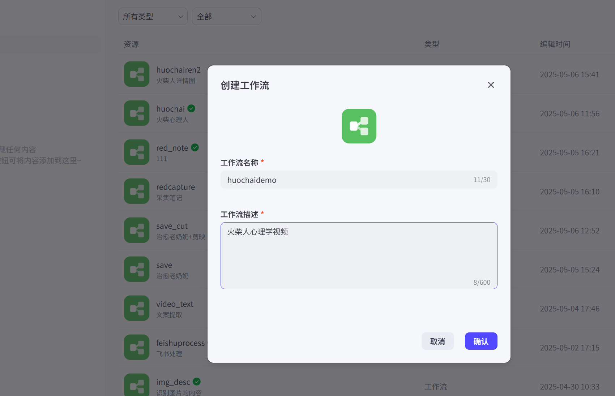Focus the 工作流名称 input field

359,180
